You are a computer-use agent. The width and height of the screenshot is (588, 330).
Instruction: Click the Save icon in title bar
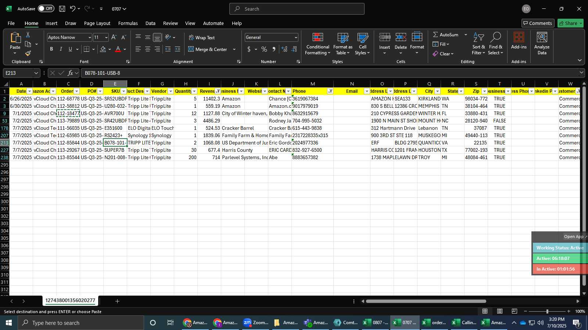[62, 9]
